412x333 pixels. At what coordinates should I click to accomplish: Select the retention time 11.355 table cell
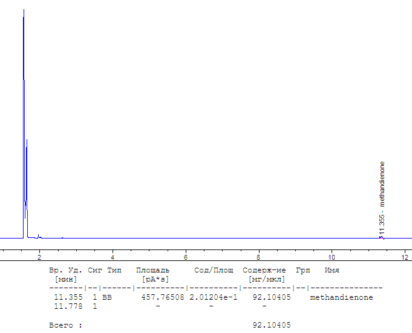click(68, 297)
